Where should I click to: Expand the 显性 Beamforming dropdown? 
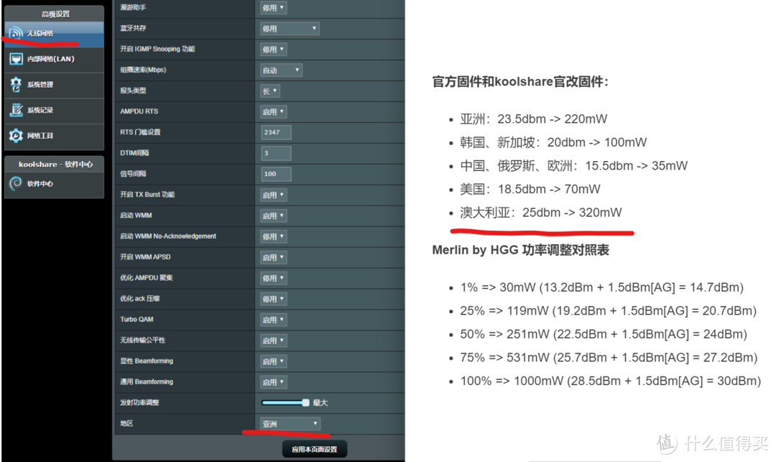[274, 361]
